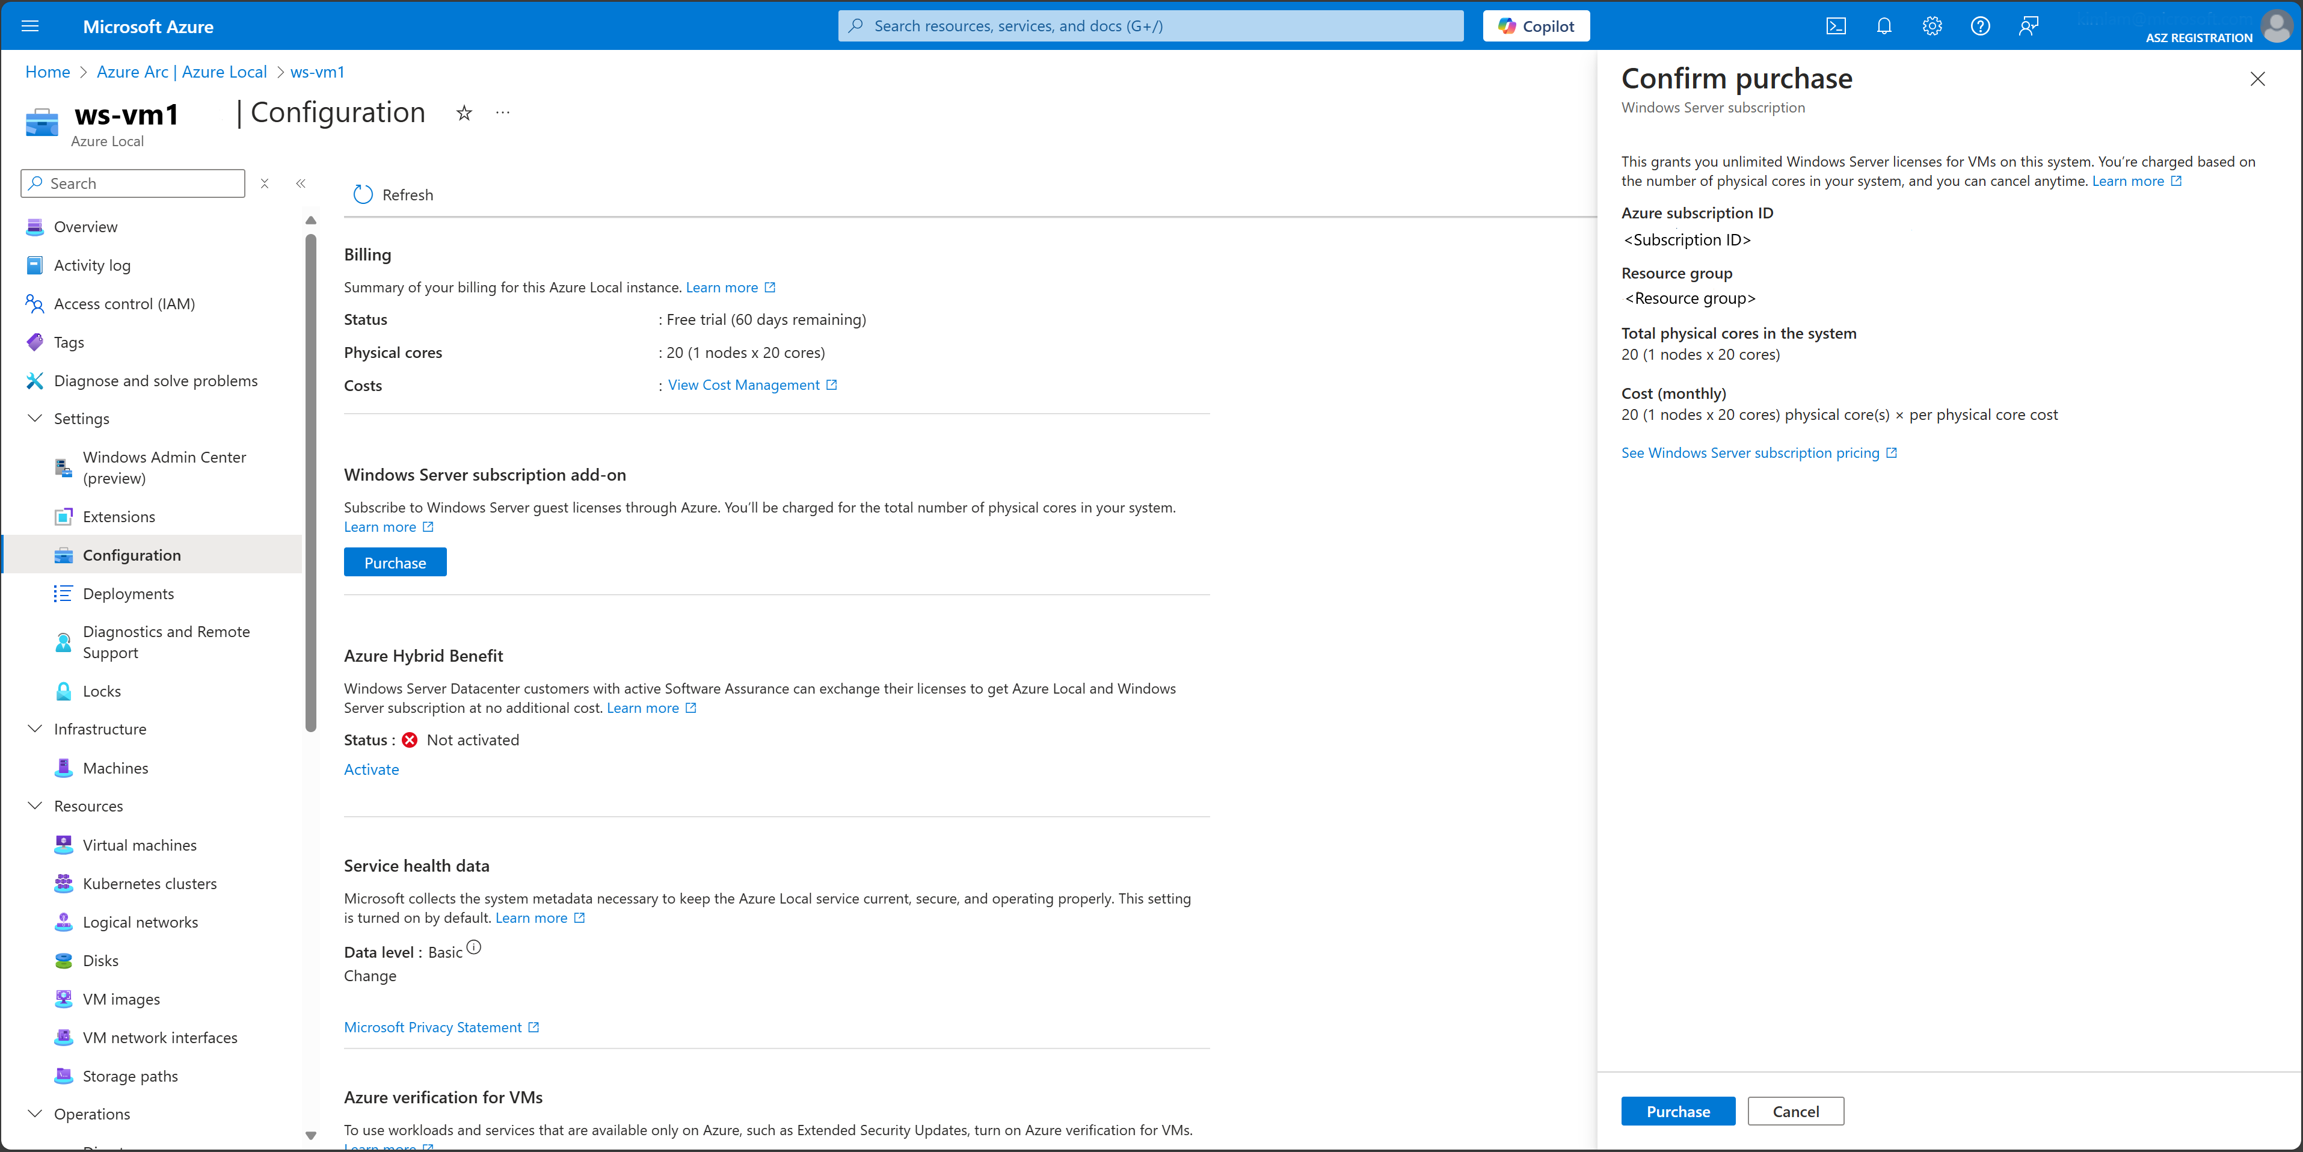Image resolution: width=2303 pixels, height=1152 pixels.
Task: Favorite this page with the star icon
Action: coord(464,112)
